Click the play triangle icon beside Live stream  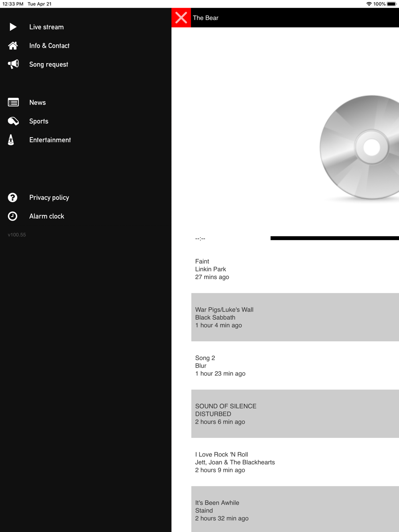point(13,27)
